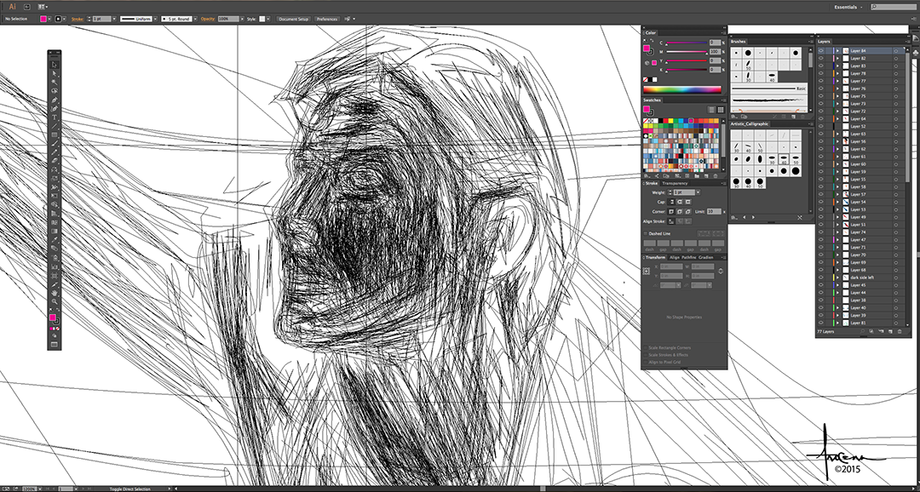The image size is (920, 492).
Task: Choose the Rectangle tool
Action: [x=54, y=134]
